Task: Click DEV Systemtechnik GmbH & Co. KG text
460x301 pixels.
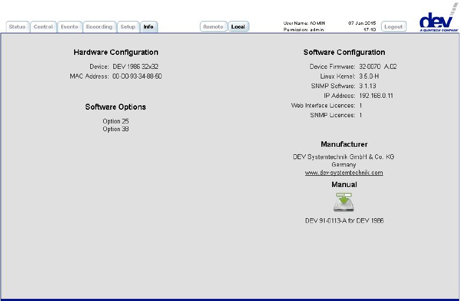Action: click(x=343, y=156)
